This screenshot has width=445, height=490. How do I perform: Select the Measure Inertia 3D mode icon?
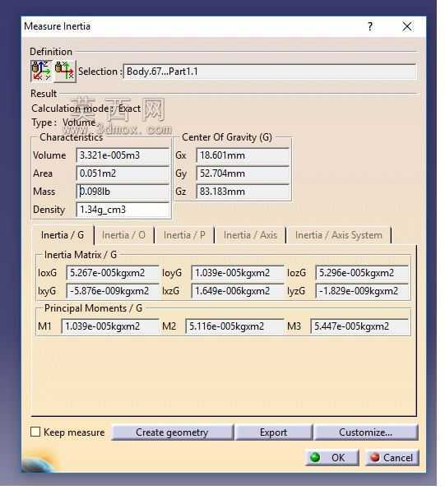pos(42,71)
